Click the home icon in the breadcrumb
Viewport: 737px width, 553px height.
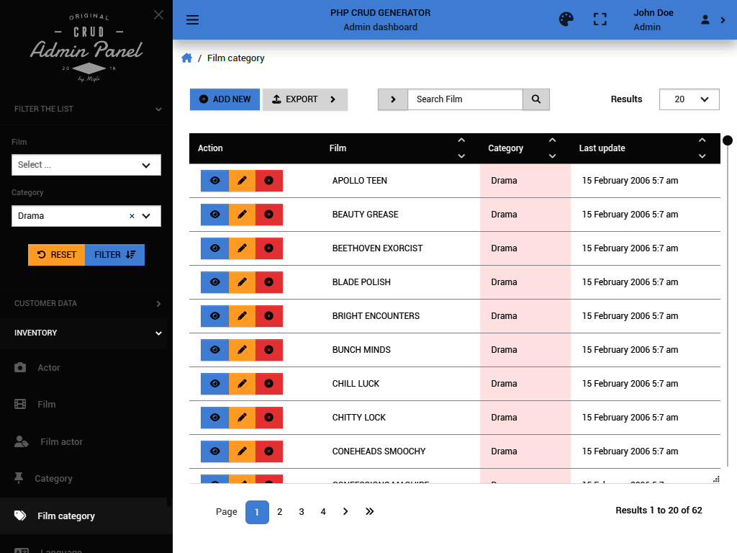click(x=186, y=58)
